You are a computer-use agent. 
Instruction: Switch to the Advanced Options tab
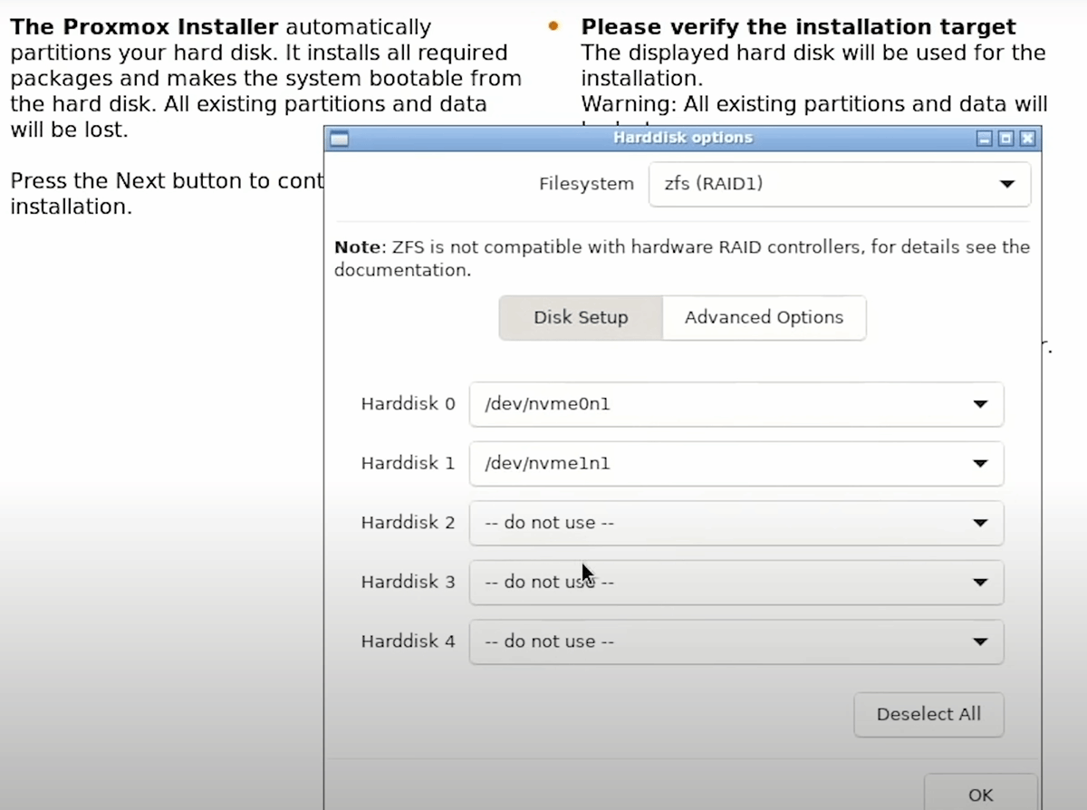tap(764, 318)
